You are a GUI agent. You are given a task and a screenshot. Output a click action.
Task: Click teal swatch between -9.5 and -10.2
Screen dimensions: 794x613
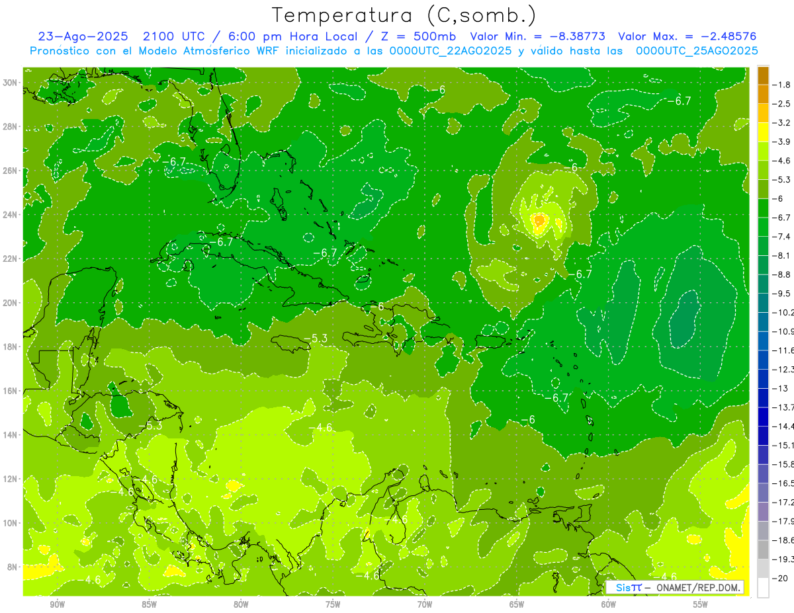pyautogui.click(x=763, y=303)
